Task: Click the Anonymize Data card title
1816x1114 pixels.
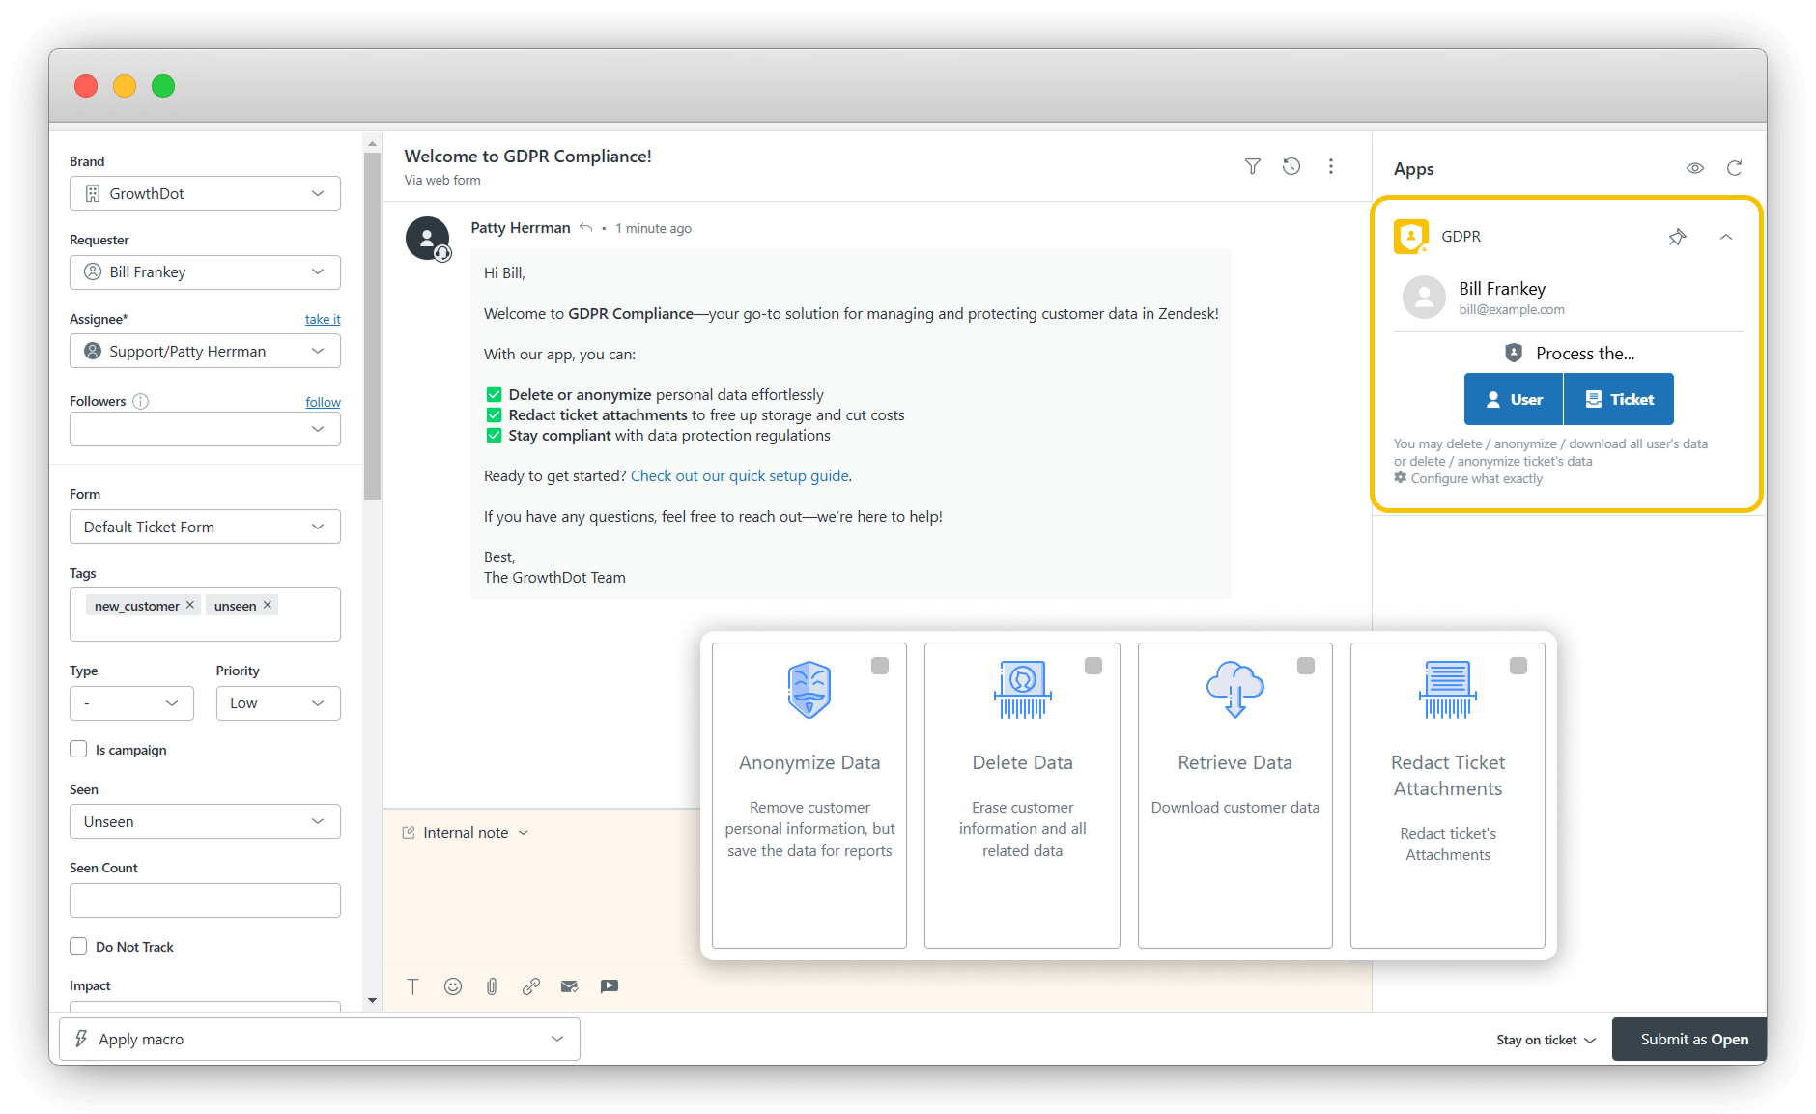Action: coord(809,762)
